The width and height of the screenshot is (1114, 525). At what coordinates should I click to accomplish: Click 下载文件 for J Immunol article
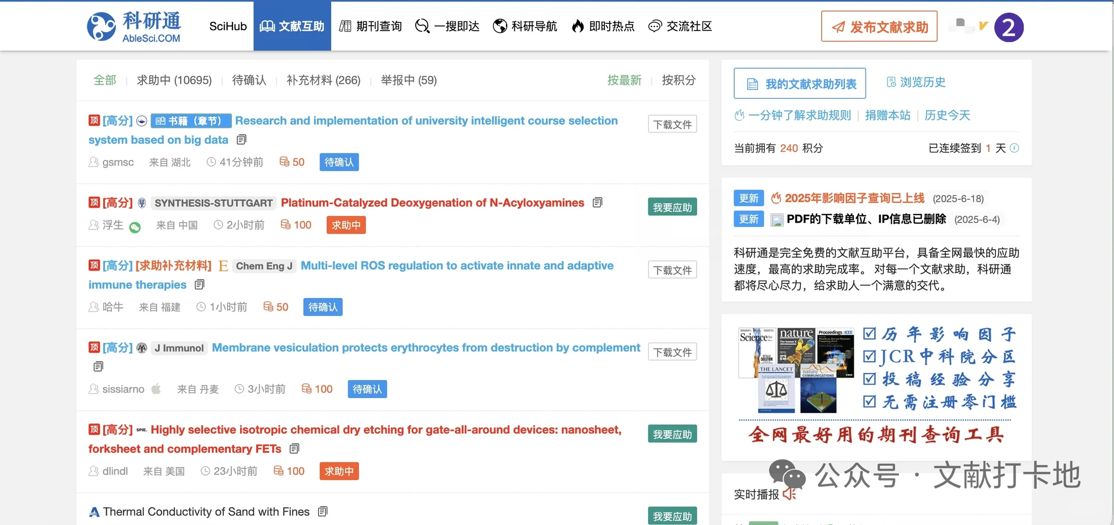click(672, 352)
